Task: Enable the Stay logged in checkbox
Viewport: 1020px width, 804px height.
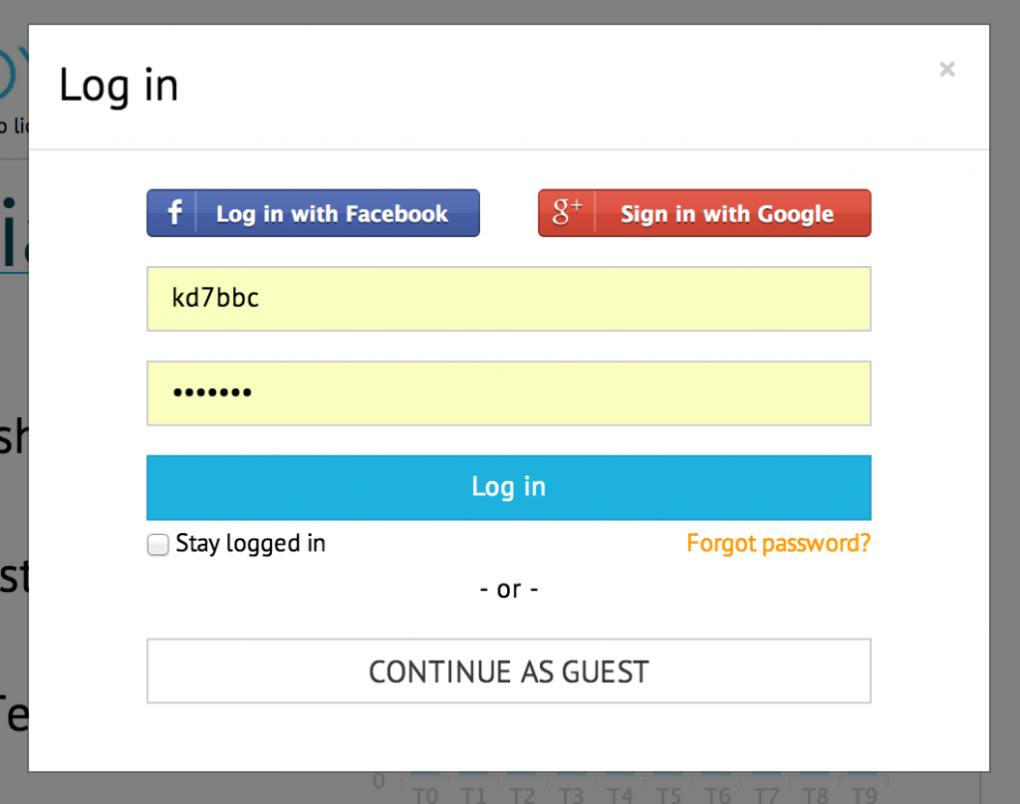Action: (157, 544)
